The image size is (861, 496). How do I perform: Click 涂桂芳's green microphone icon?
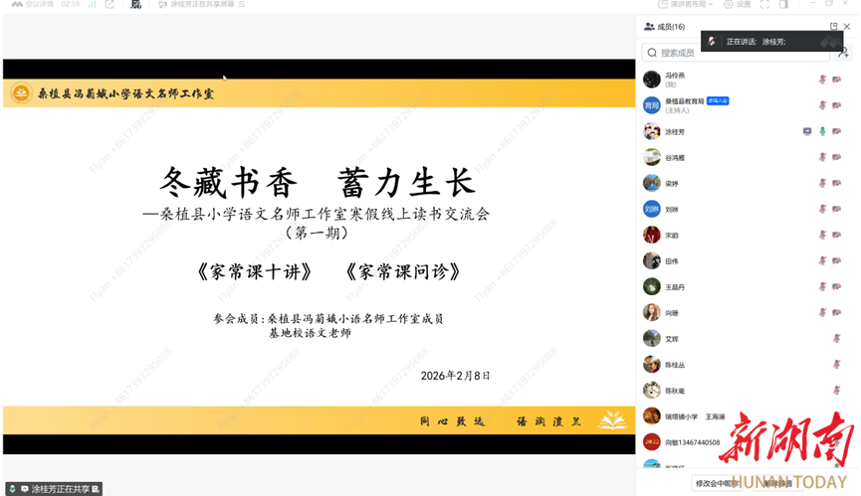coord(822,131)
